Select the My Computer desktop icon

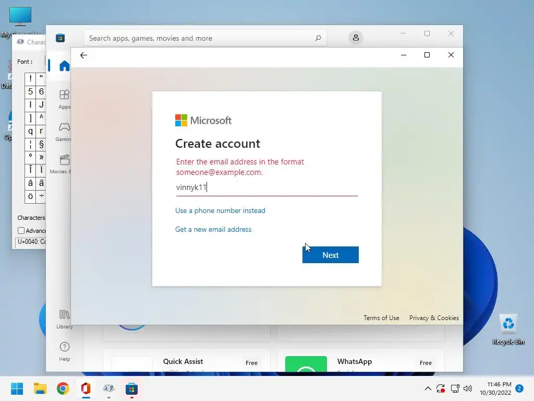(20, 21)
